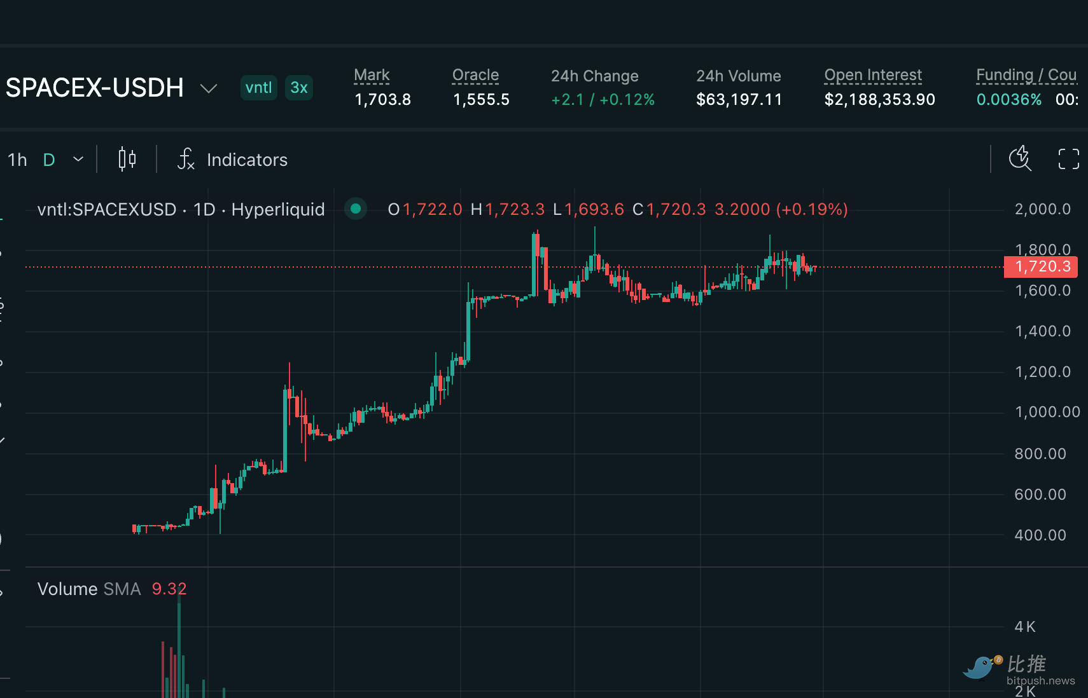Click the Funding / Countdown label

1026,75
